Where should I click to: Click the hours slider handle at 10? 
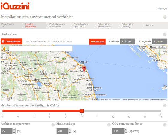[82, 111]
